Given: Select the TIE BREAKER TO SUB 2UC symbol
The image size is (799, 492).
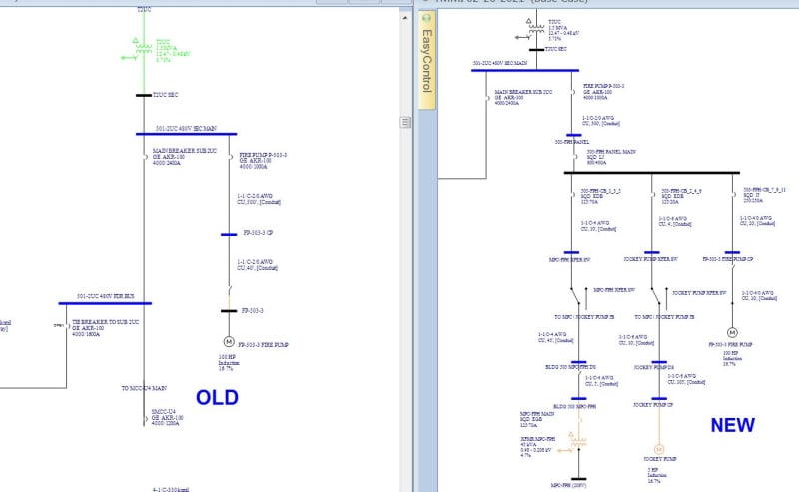Looking at the screenshot, I should pyautogui.click(x=68, y=326).
